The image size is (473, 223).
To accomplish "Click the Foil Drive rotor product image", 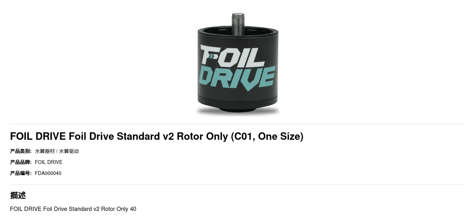I will [238, 64].
